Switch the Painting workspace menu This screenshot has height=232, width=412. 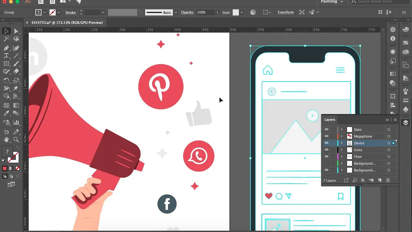[x=332, y=2]
